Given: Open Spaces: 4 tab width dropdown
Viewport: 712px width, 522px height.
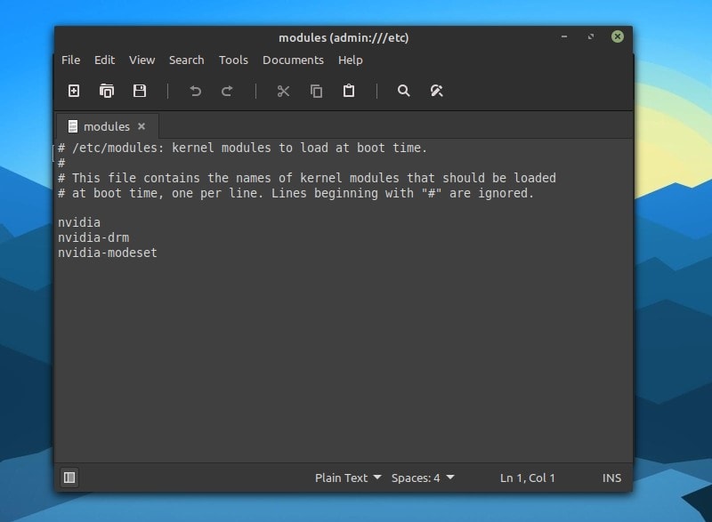Looking at the screenshot, I should click(423, 478).
